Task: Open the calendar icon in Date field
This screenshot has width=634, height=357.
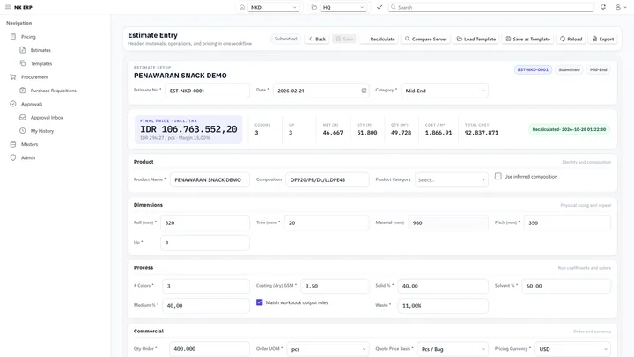Action: pos(364,91)
